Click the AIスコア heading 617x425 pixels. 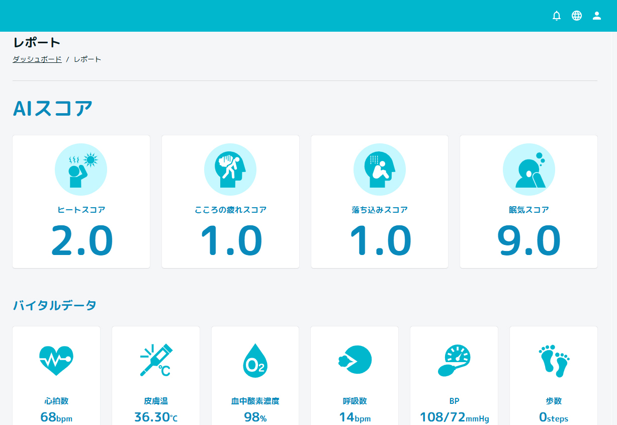point(53,108)
